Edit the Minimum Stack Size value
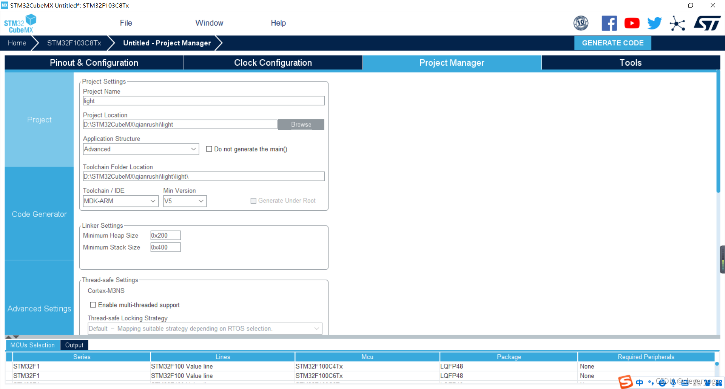 point(165,247)
